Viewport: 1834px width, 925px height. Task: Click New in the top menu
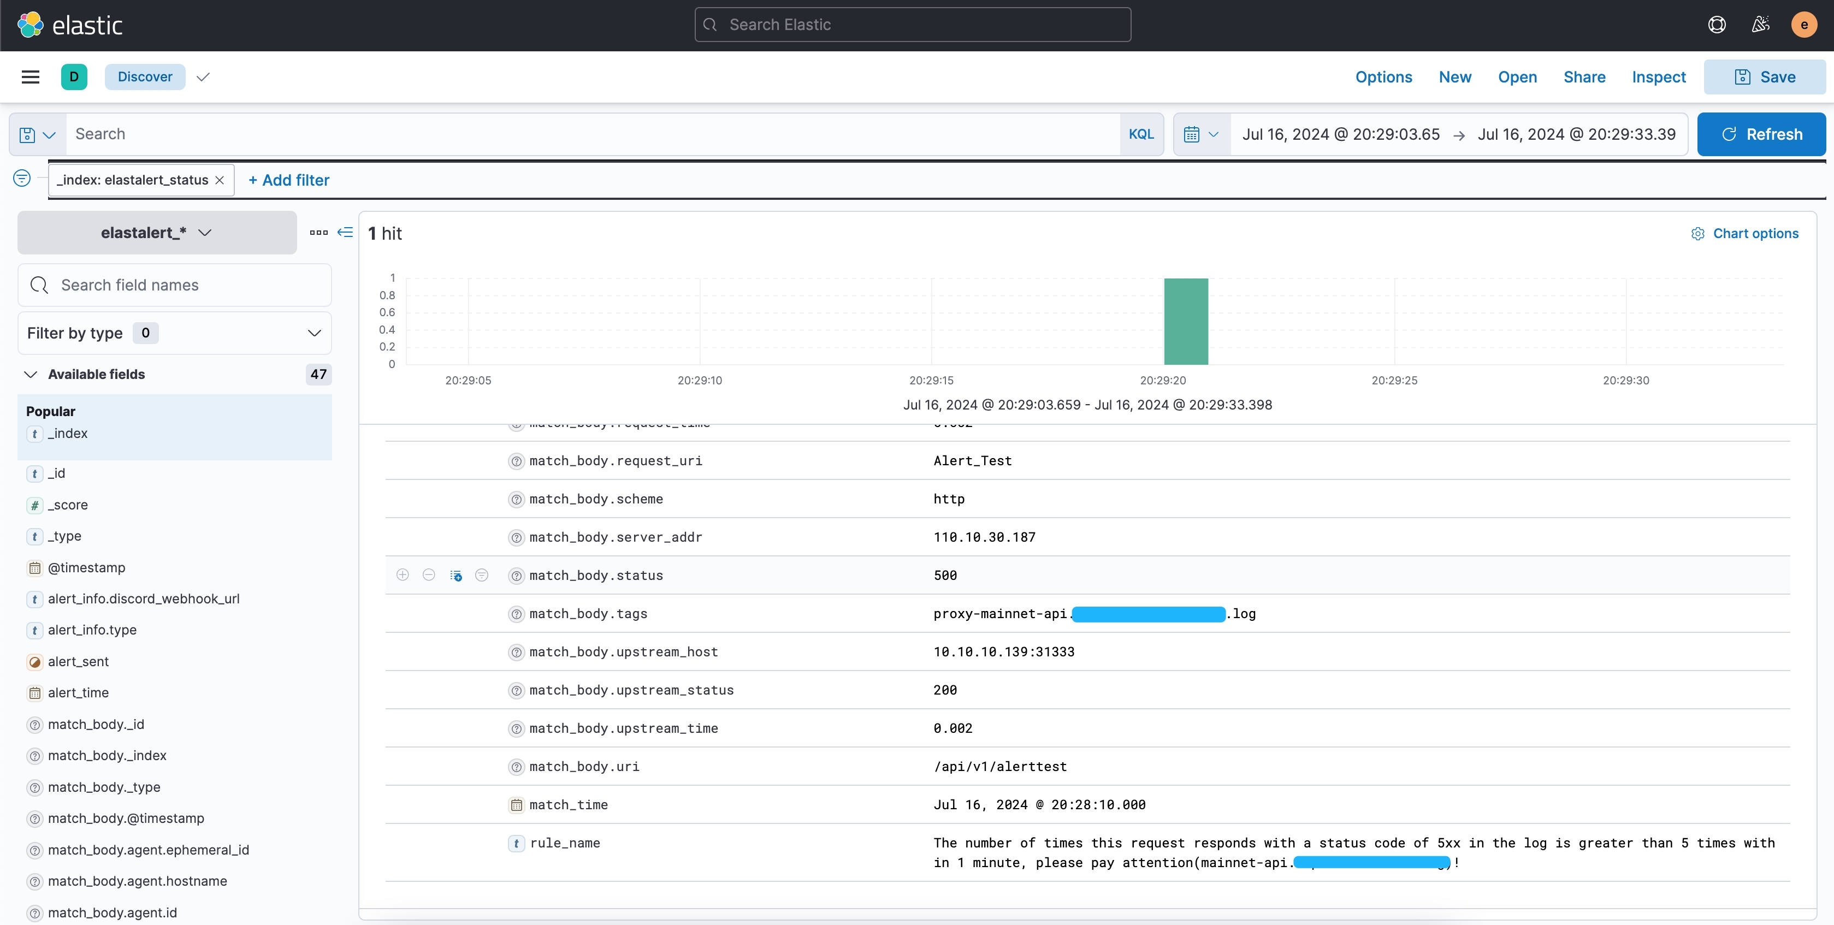point(1454,77)
